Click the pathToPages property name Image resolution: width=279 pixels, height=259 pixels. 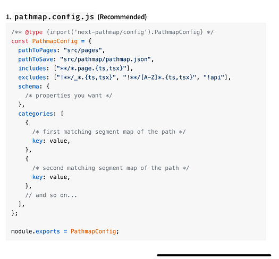[x=37, y=50]
